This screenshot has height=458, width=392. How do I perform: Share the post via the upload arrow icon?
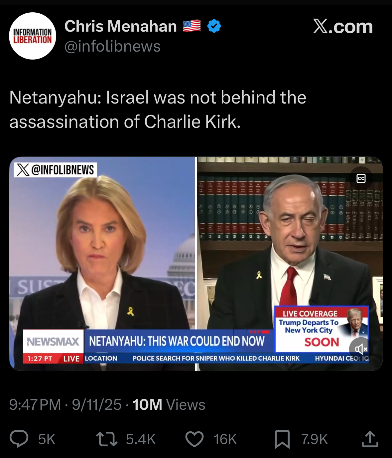point(370,439)
